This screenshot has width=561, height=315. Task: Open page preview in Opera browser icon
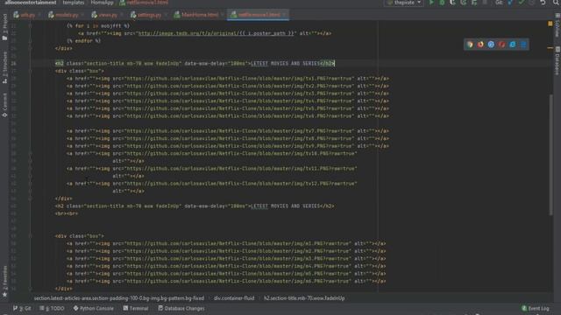click(501, 45)
